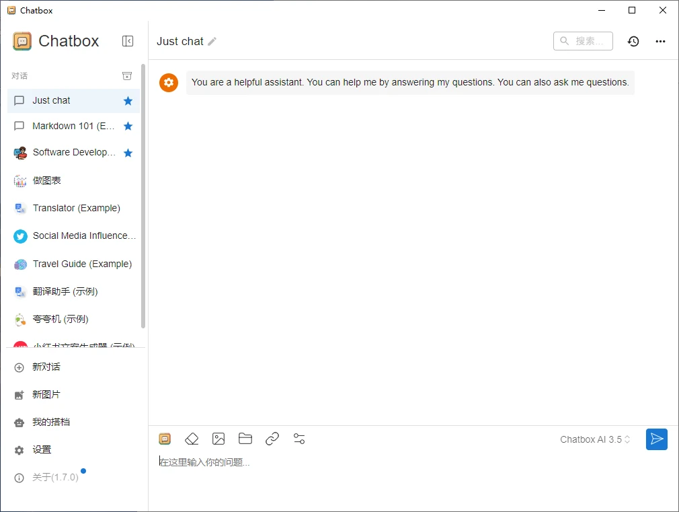This screenshot has width=679, height=512.
Task: Open 夸夸机 (示例) conversation
Action: 74,320
